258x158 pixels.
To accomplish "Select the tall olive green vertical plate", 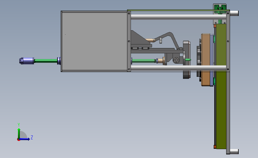I will point(221,86).
